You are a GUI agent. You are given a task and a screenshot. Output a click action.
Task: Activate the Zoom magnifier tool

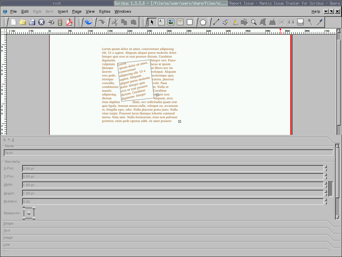254,22
